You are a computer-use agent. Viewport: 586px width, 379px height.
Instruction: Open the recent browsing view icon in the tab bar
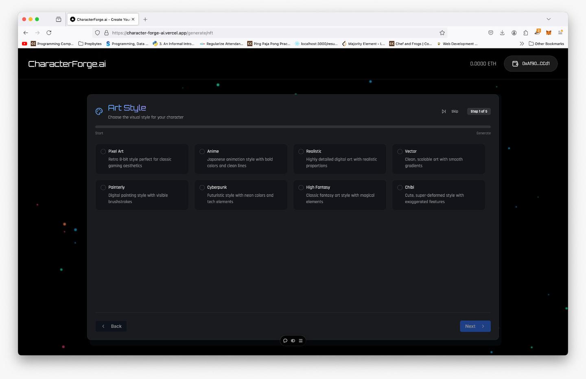tap(59, 19)
